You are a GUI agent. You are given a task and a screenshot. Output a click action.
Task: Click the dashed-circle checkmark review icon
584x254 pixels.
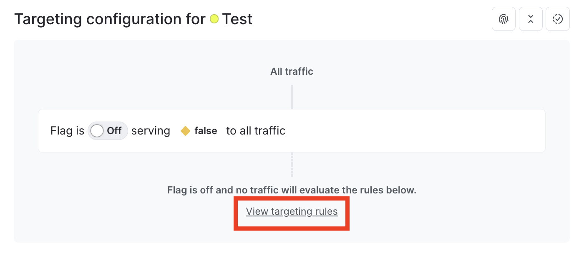[x=558, y=19]
